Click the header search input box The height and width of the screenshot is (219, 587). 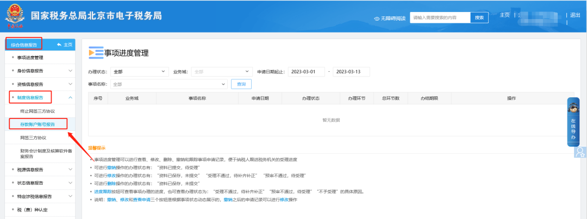[439, 18]
